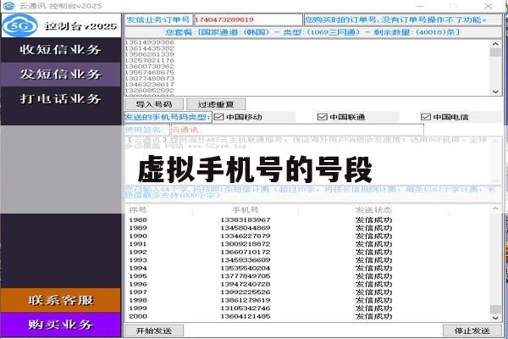Open 收短信业务 in the sidebar
508x339 pixels.
click(60, 50)
